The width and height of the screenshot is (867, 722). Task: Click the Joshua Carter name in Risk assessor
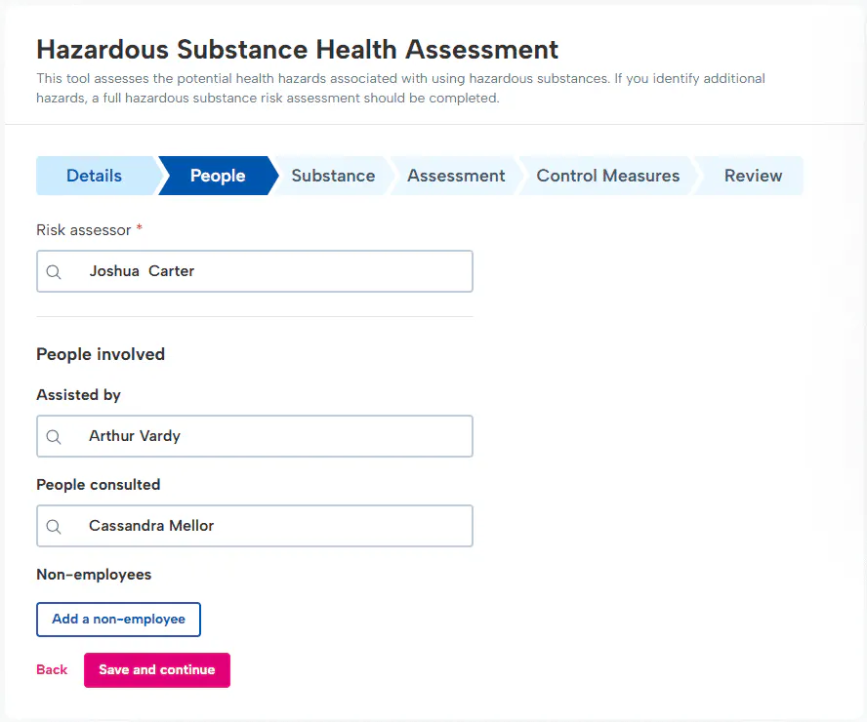[x=142, y=271]
